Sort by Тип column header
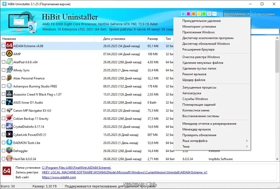Viewport: 280px width, 189px height. (x=169, y=39)
